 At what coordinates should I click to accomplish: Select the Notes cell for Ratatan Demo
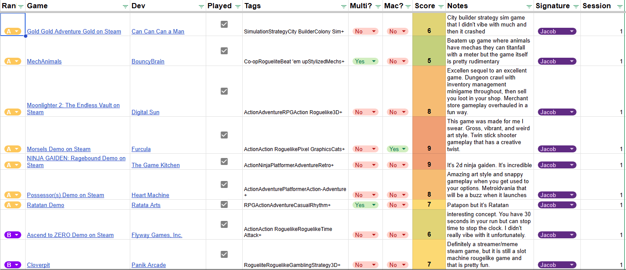coord(489,205)
